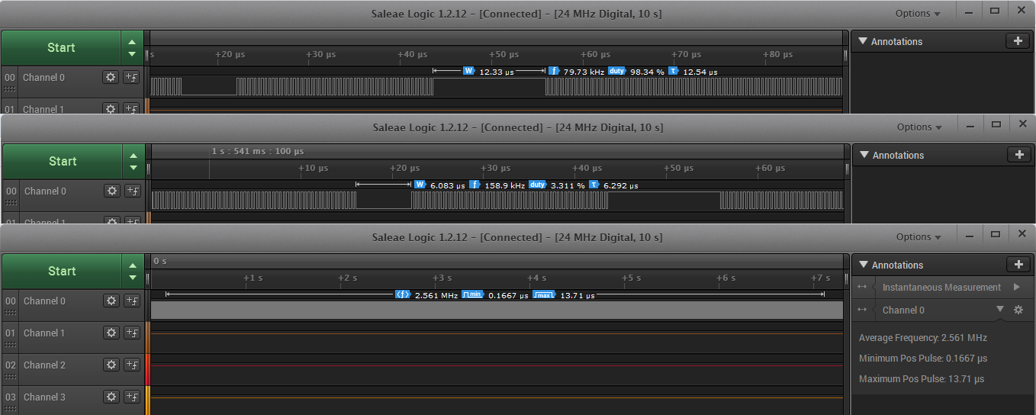Click 1 s : 541 ms : 100 µs timestamp
The width and height of the screenshot is (1036, 415).
click(258, 151)
